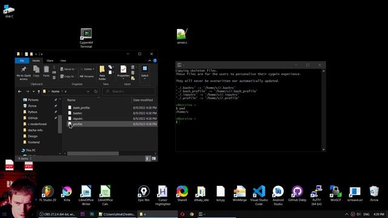Open the Select dropdown in ribbon
This screenshot has width=388, height=218.
tap(145, 73)
